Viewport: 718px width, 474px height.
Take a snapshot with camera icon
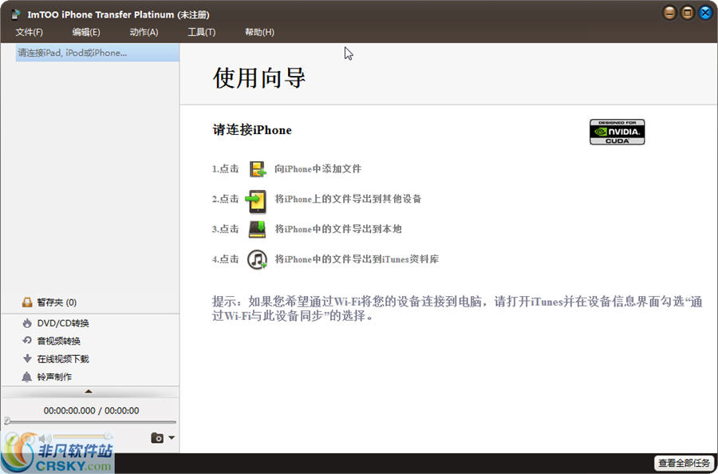click(157, 438)
